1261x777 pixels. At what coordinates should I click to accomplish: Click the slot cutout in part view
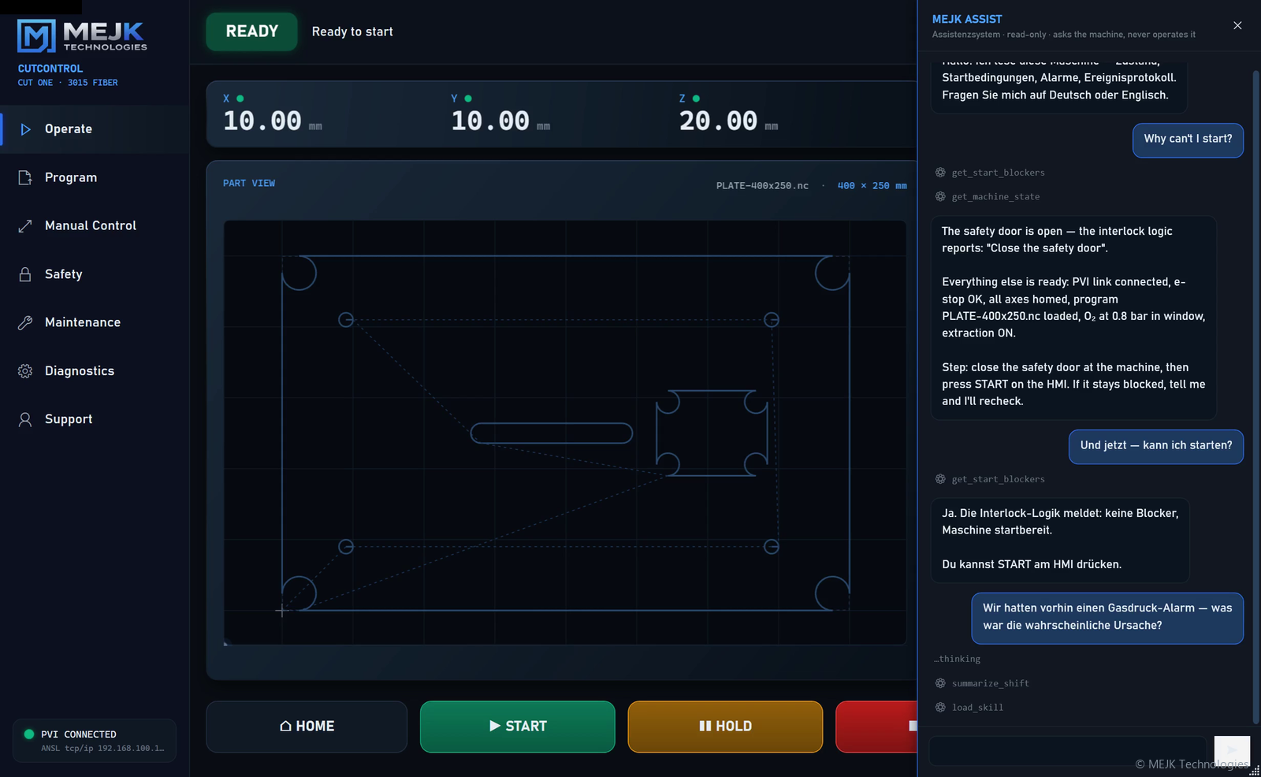pyautogui.click(x=552, y=433)
